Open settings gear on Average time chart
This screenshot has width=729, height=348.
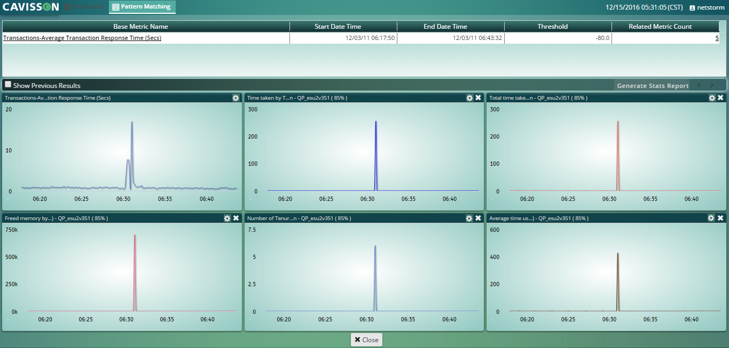pyautogui.click(x=711, y=218)
